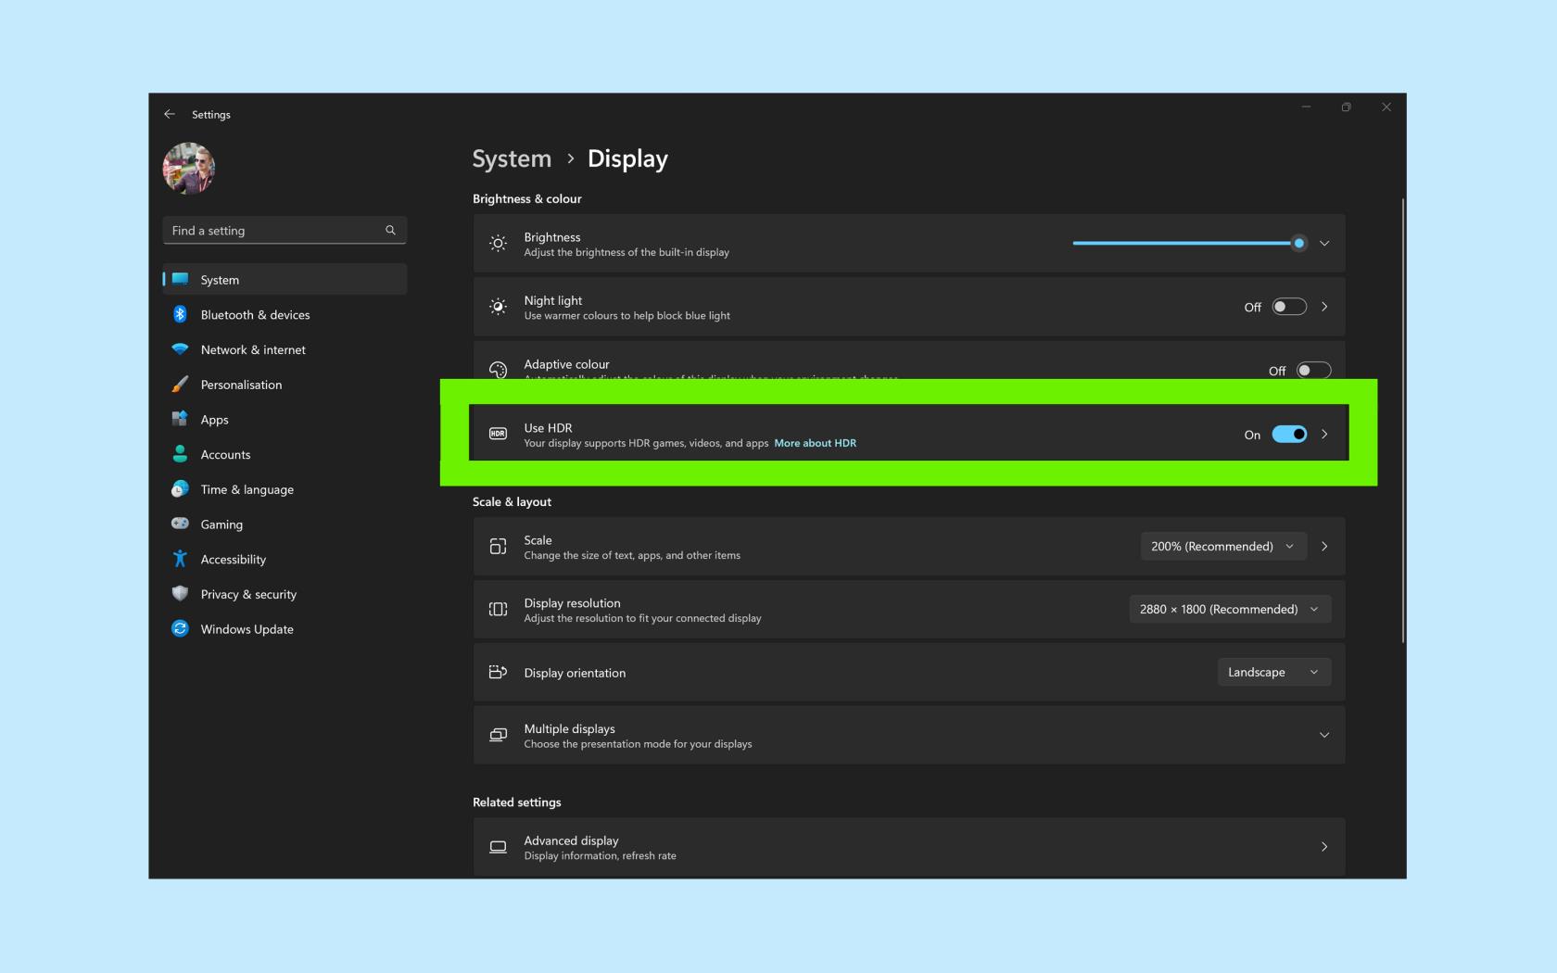Expand the Brightness options chevron
Screen dimensions: 1557x973
point(1324,243)
